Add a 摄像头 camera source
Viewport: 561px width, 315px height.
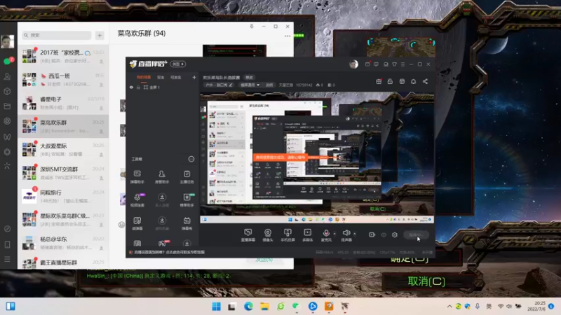[x=268, y=235]
